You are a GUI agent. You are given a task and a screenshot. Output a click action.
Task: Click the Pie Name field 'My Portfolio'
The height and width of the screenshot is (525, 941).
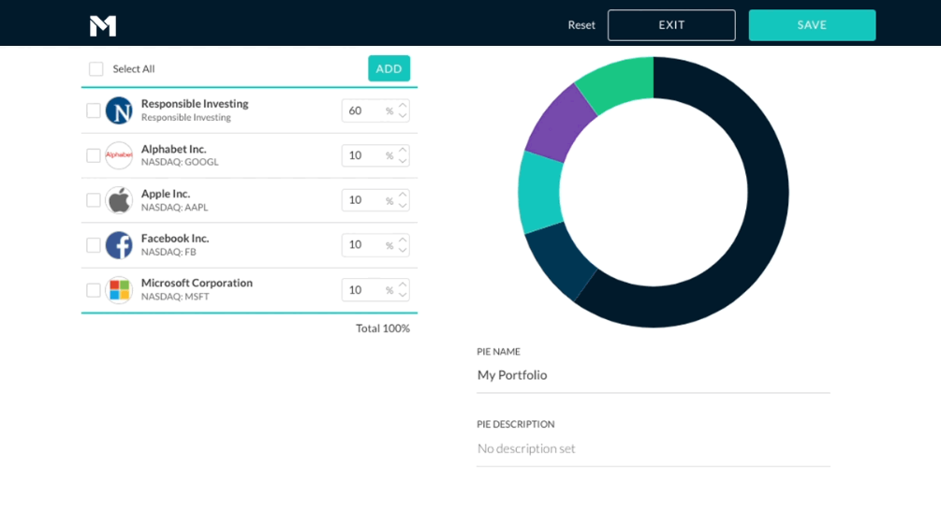pos(653,375)
